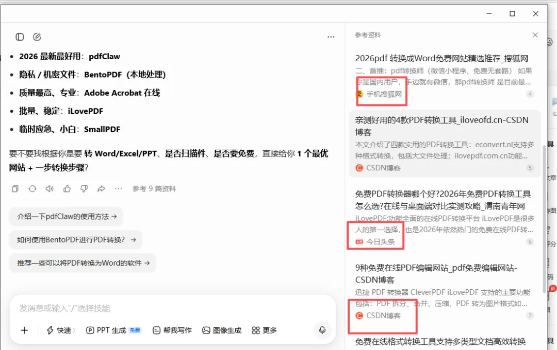Click suggestion 推荐一些可以将PDF转换为Word的软件
This screenshot has width=557, height=350.
(83, 263)
